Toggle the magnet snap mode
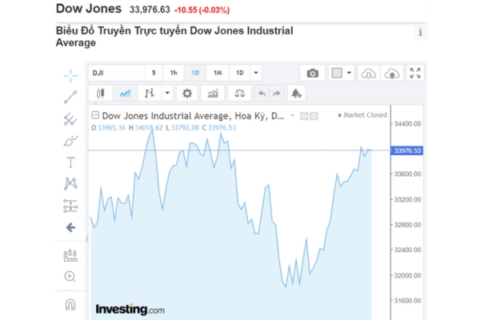Viewport: 480px width, 320px height. tap(70, 304)
